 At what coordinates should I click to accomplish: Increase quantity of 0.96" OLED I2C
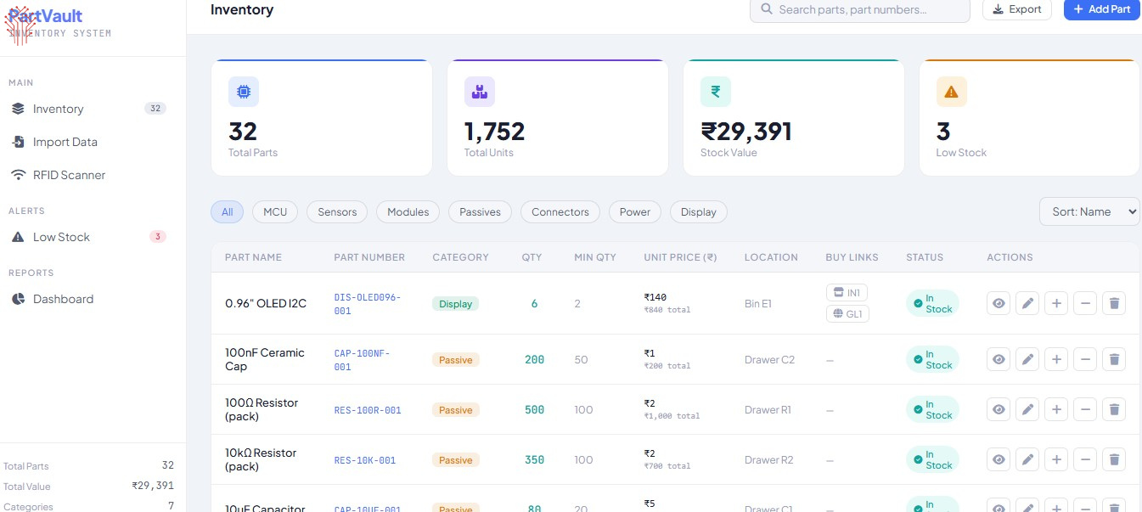(x=1056, y=303)
